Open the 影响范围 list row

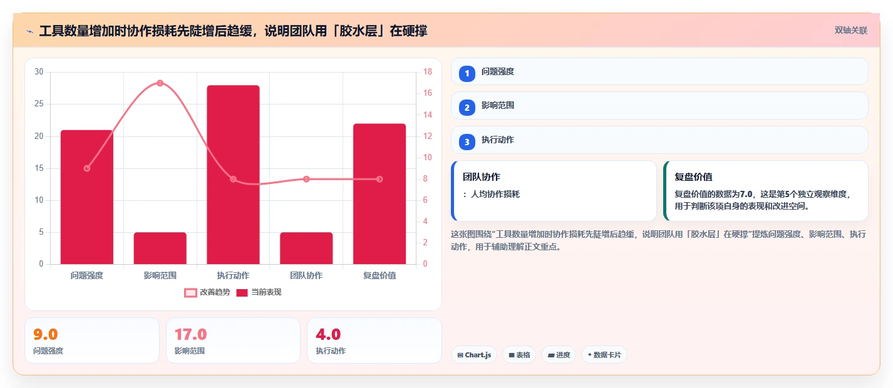click(x=659, y=106)
